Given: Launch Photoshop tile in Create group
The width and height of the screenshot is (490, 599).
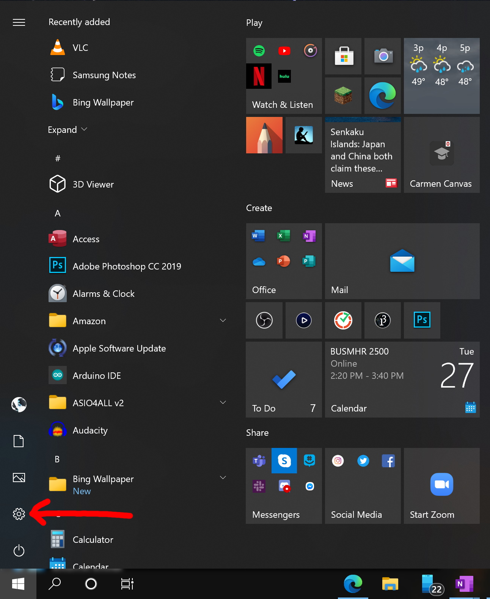Looking at the screenshot, I should pyautogui.click(x=422, y=320).
